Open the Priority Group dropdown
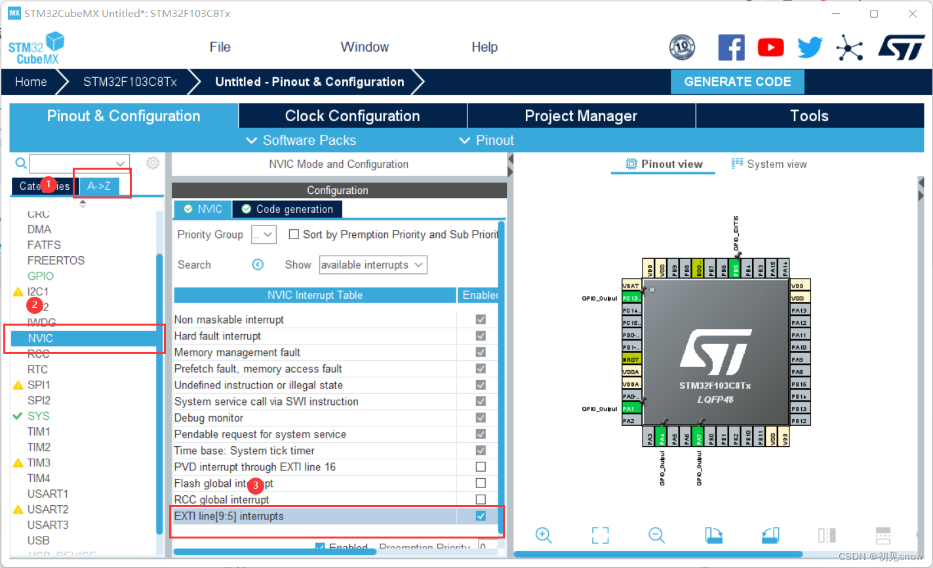933x568 pixels. tap(264, 235)
